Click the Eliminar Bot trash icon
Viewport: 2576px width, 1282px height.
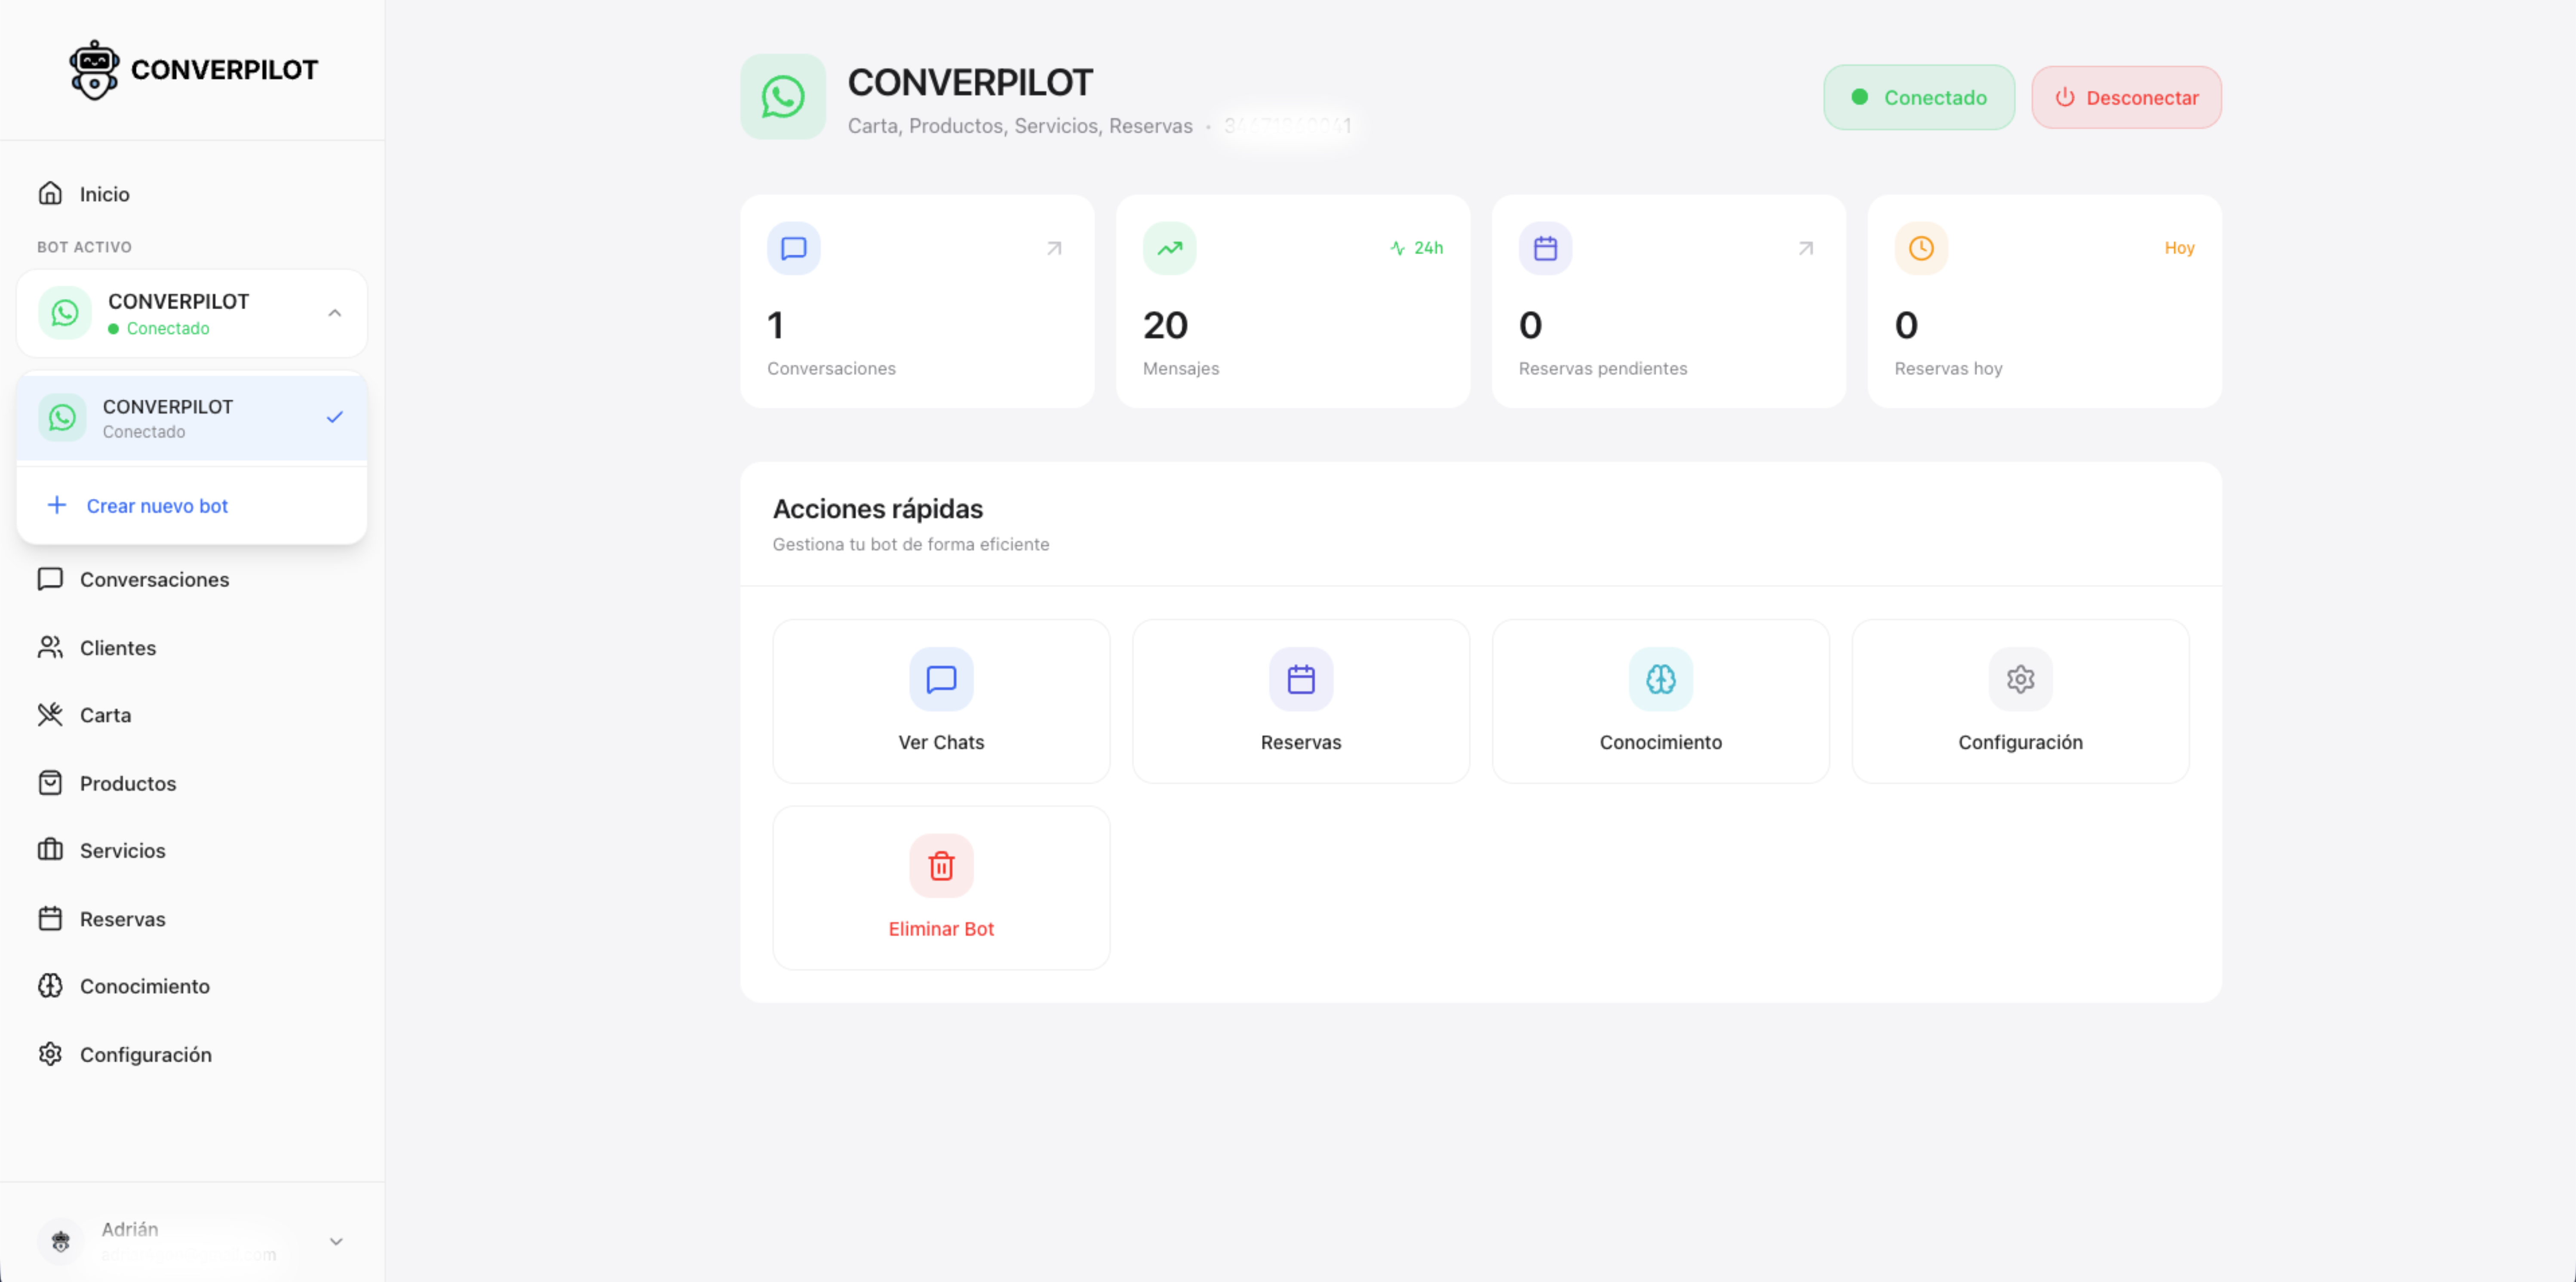pyautogui.click(x=940, y=866)
